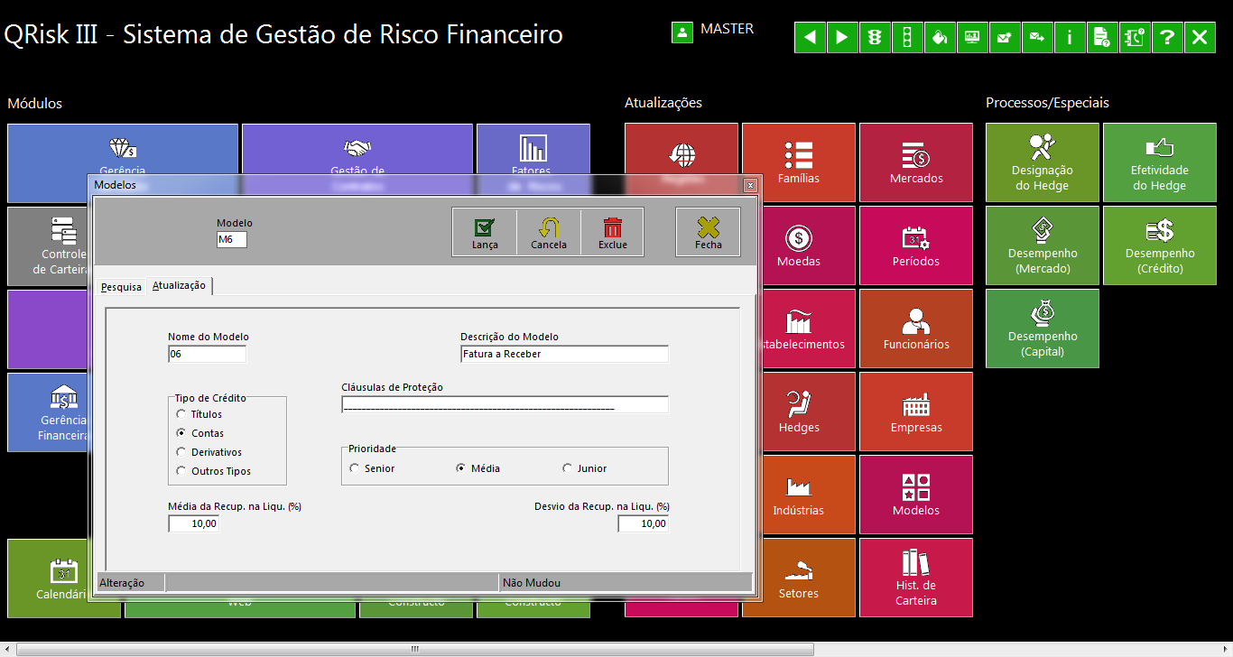Open the Calendário module tile
Viewport: 1233px width, 657px height.
pos(49,578)
